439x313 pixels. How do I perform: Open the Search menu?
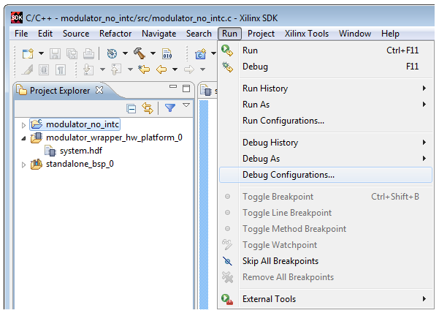pos(199,34)
